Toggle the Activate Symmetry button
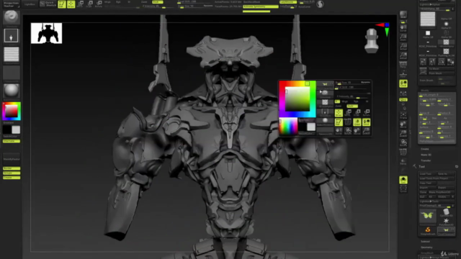 click(x=260, y=6)
